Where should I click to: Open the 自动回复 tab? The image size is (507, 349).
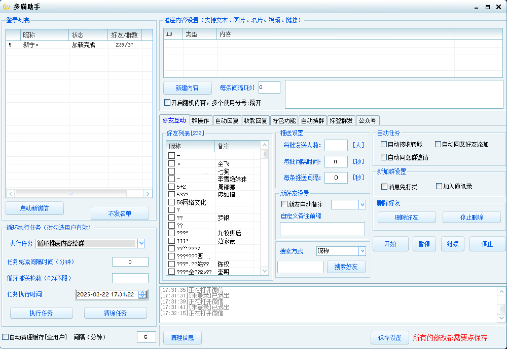[227, 121]
